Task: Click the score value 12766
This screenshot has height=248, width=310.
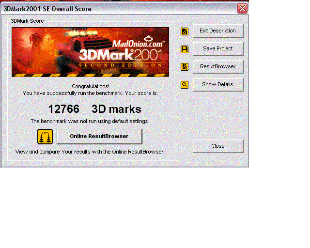Action: tap(64, 109)
